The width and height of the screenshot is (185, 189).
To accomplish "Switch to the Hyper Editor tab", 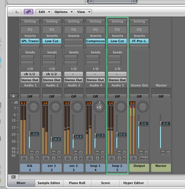I will (134, 183).
